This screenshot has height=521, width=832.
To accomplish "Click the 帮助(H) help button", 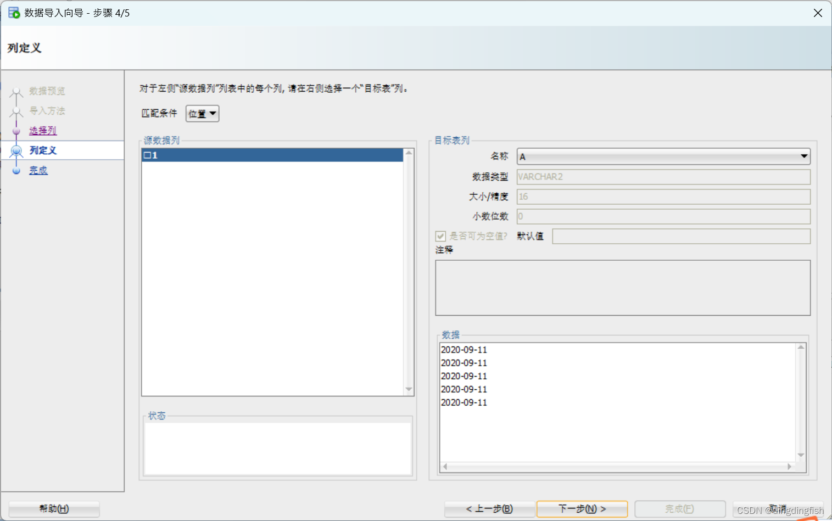I will (54, 509).
